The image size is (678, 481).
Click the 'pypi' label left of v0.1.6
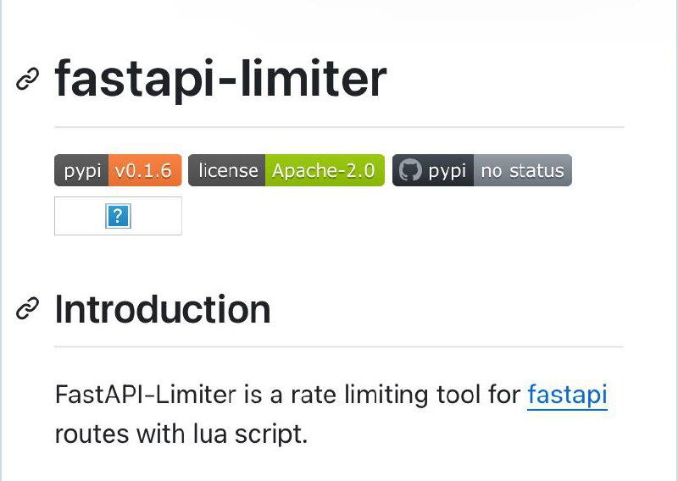click(81, 170)
